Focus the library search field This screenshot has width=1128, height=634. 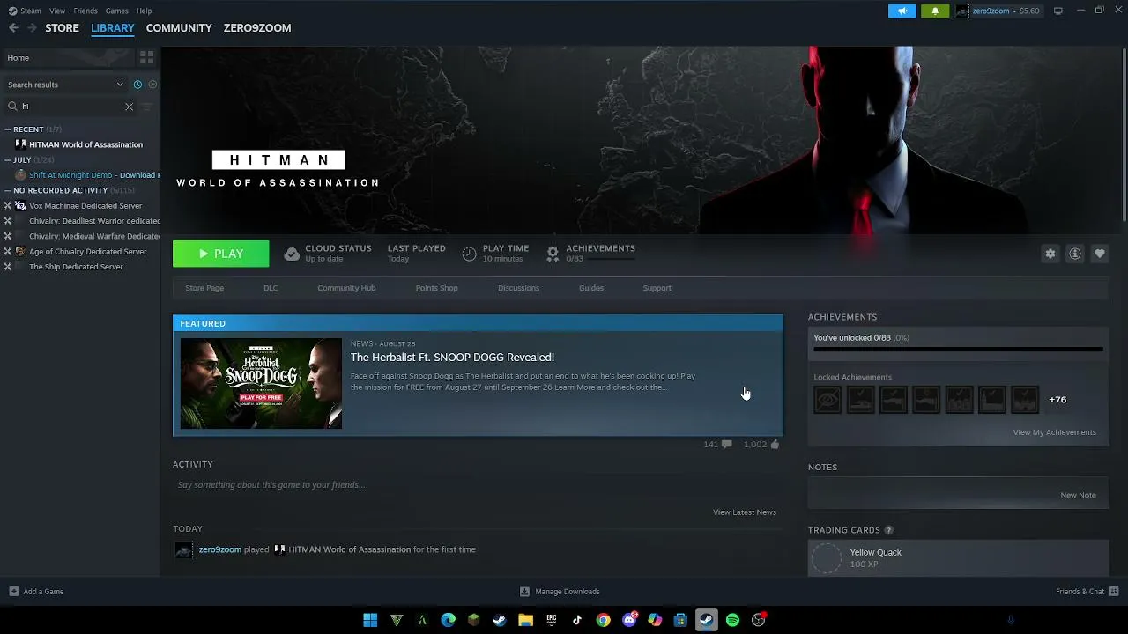(x=71, y=107)
